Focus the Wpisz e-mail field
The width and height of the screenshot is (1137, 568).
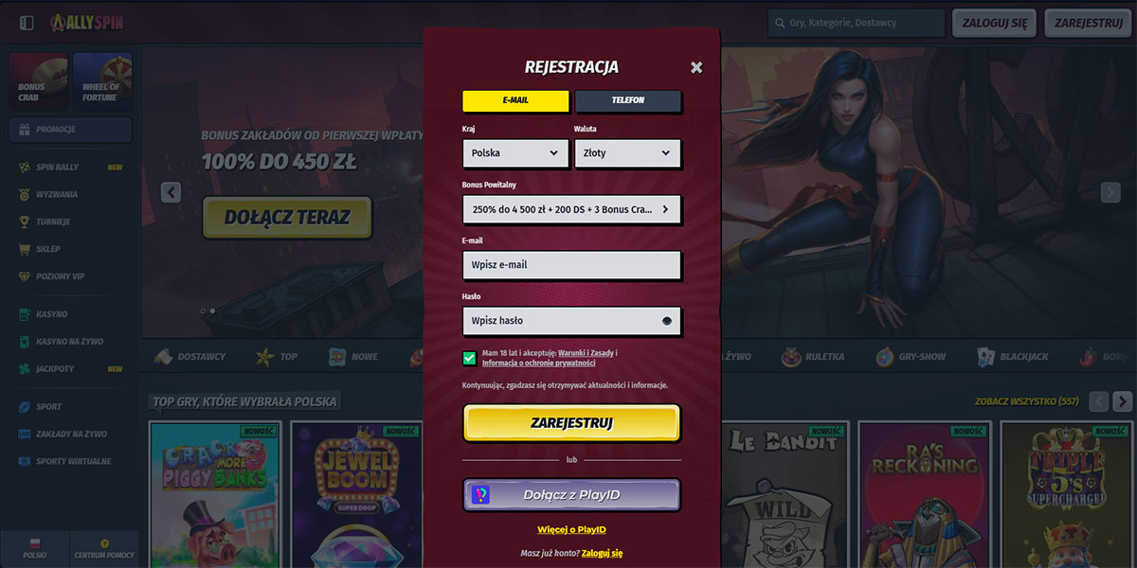571,265
